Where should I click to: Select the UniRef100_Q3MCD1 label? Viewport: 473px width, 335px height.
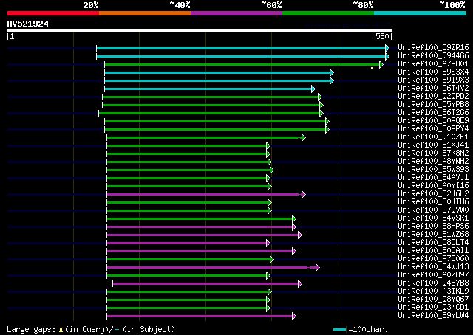[433, 308]
